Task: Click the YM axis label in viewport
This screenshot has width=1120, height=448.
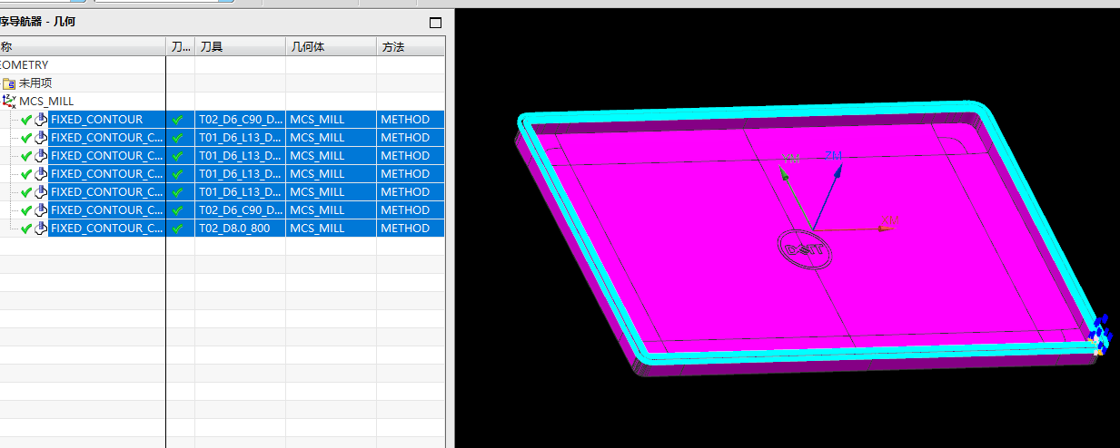Action: click(790, 160)
